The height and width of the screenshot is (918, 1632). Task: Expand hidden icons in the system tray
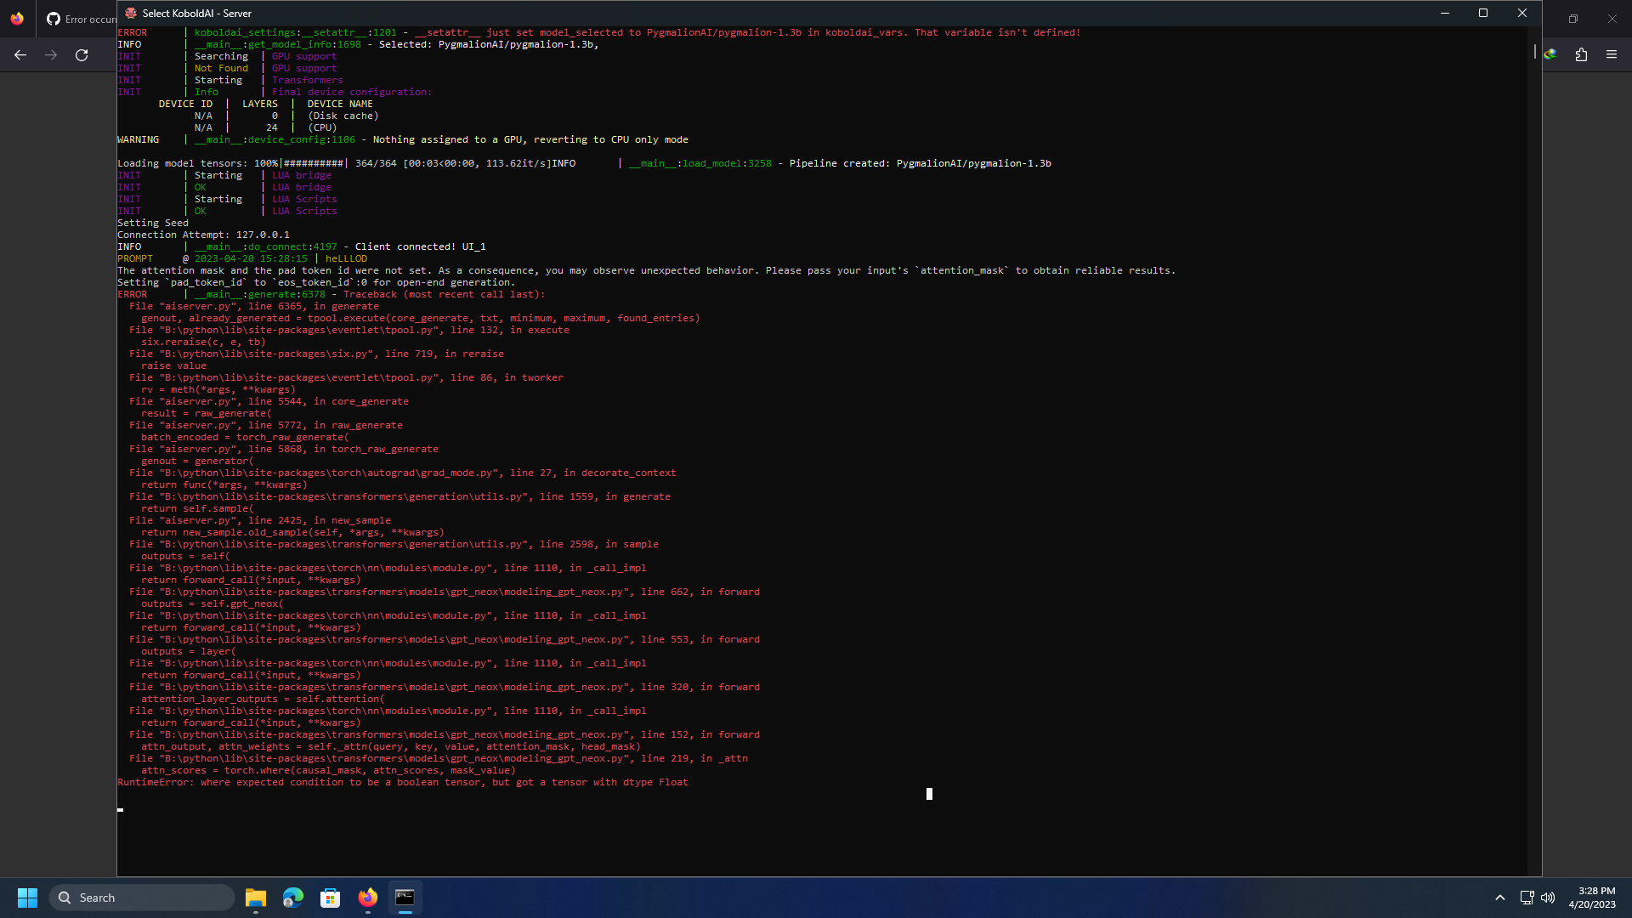1501,897
